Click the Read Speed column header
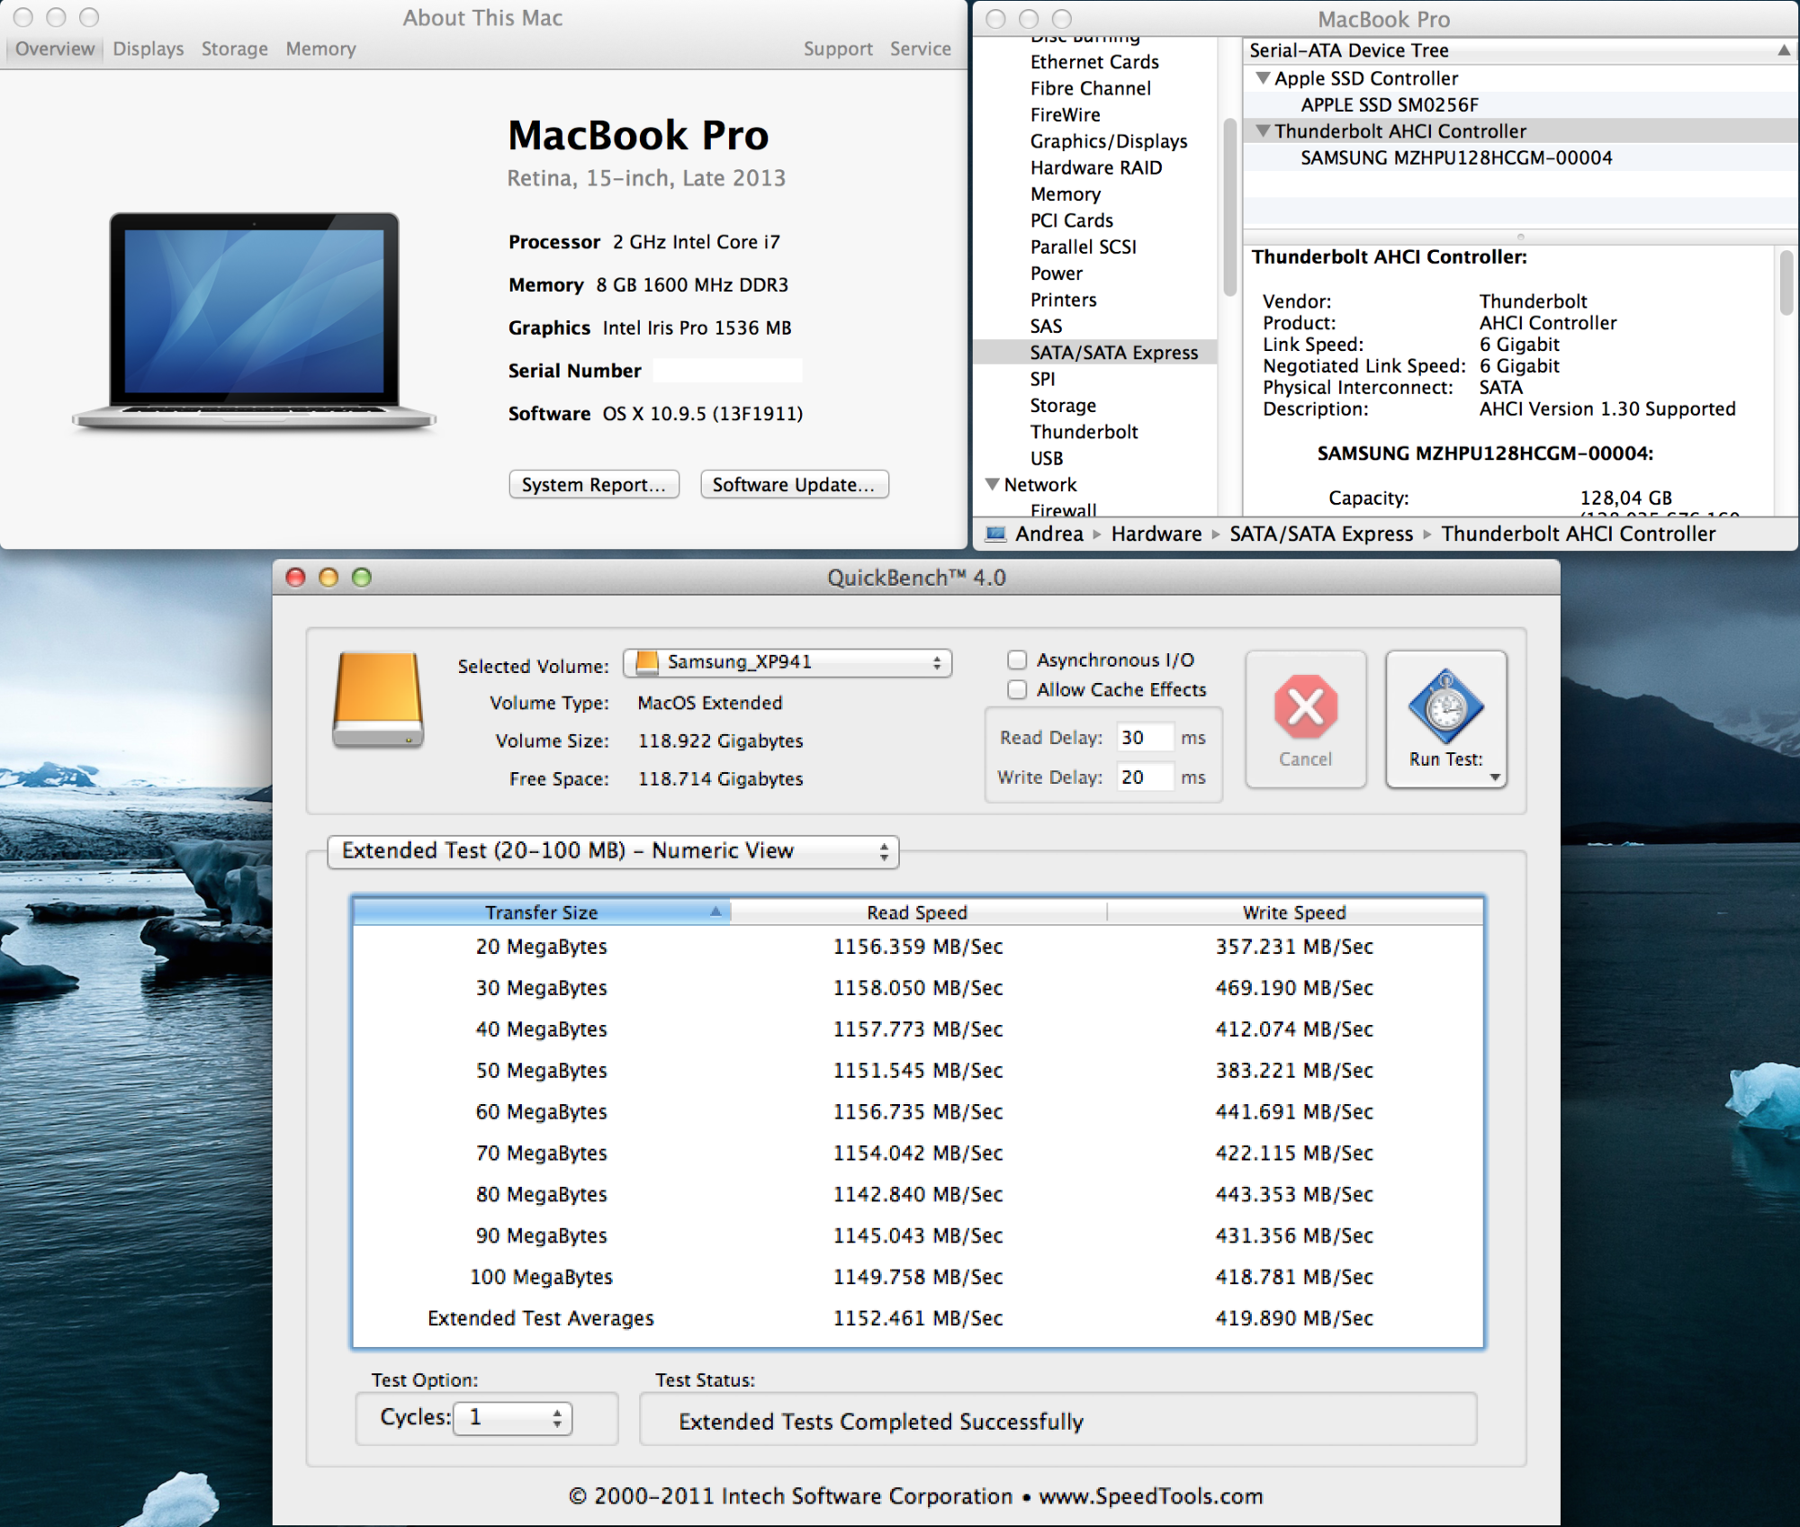The image size is (1800, 1527). pyautogui.click(x=917, y=912)
